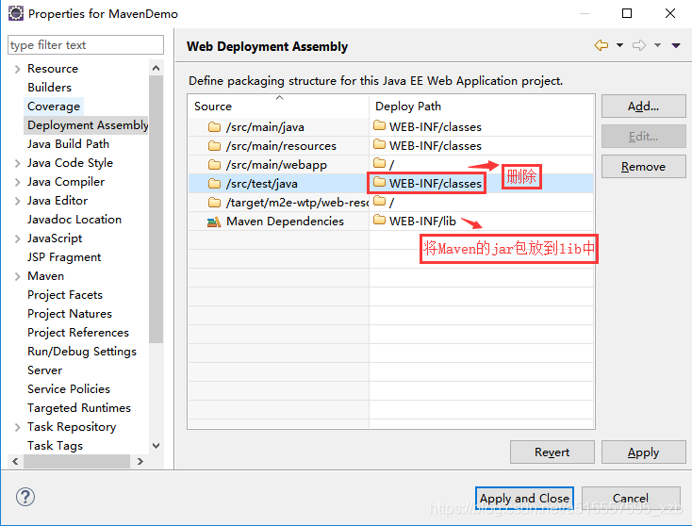Open the Project Natures page
The image size is (692, 526).
click(x=70, y=314)
